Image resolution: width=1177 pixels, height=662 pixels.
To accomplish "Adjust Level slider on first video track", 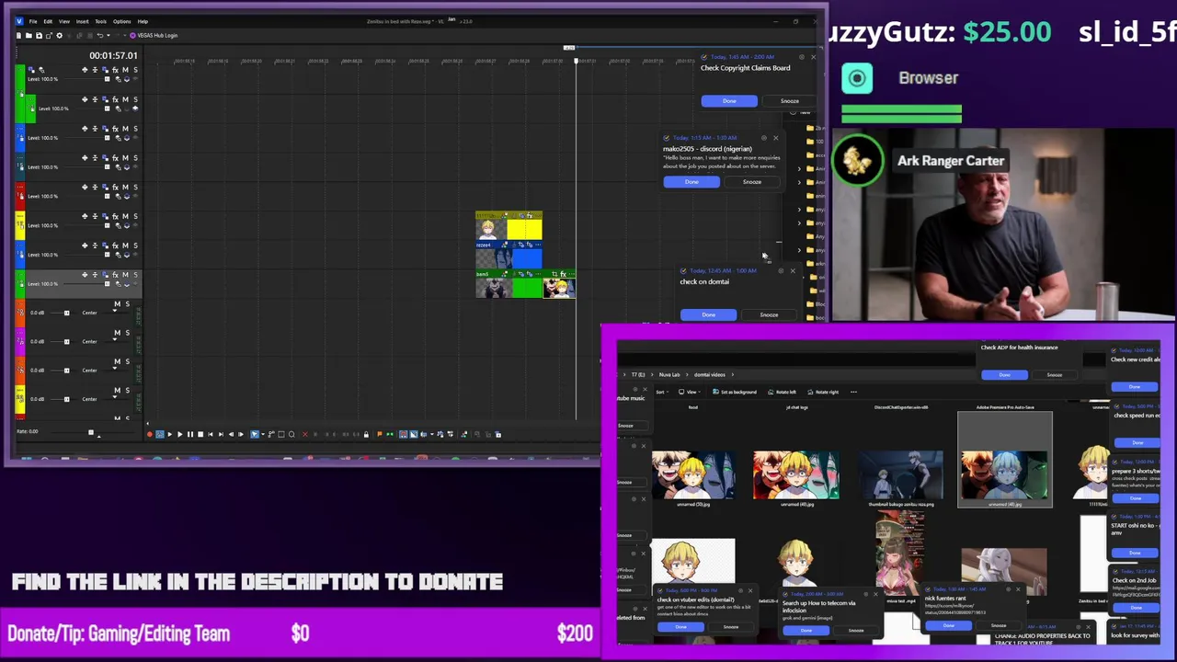I will pyautogui.click(x=107, y=79).
